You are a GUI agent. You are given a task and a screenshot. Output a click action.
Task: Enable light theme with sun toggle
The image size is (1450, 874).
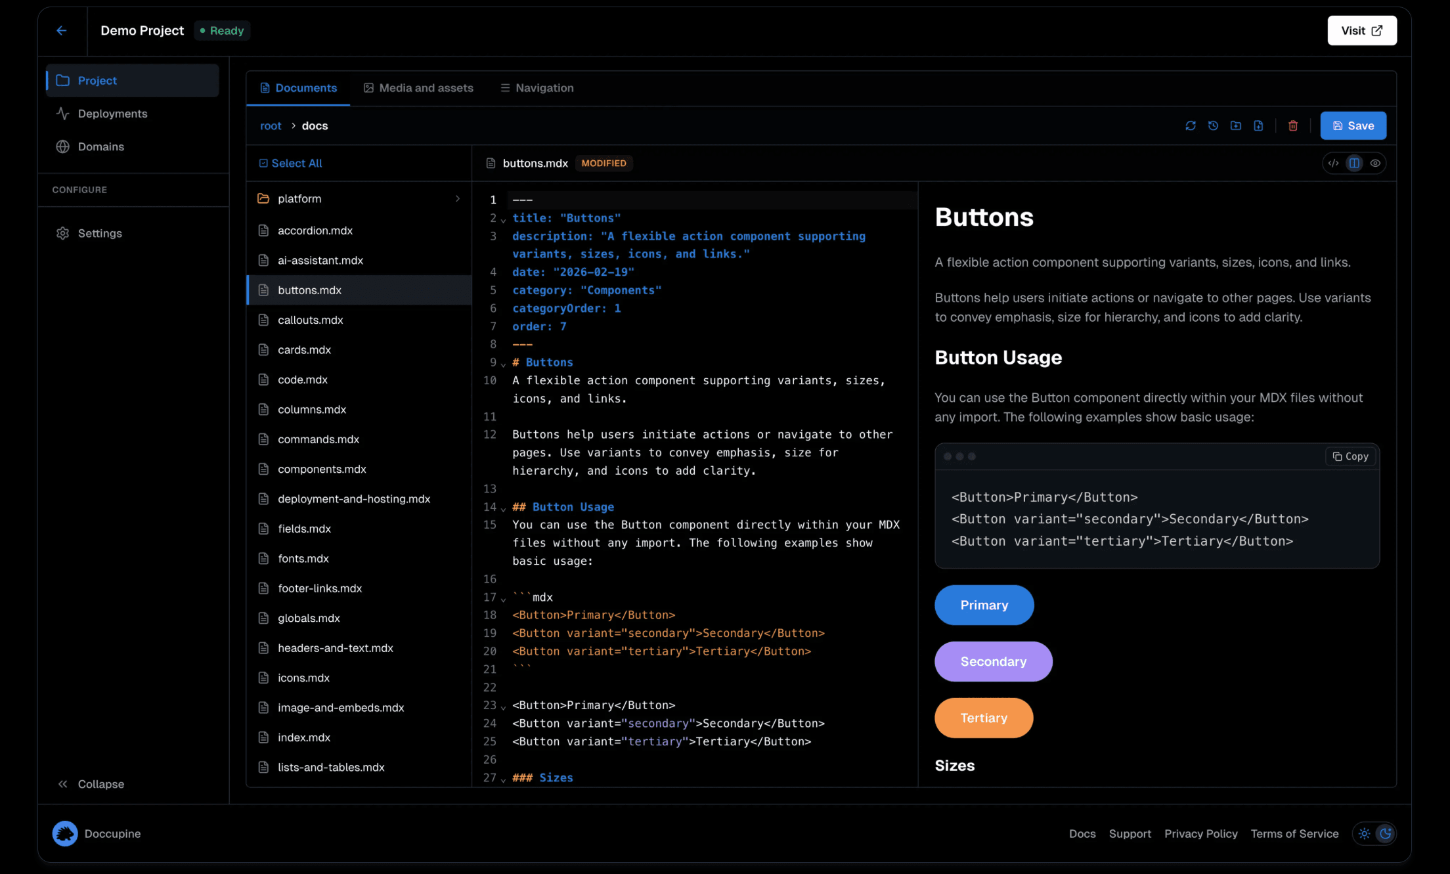tap(1364, 833)
